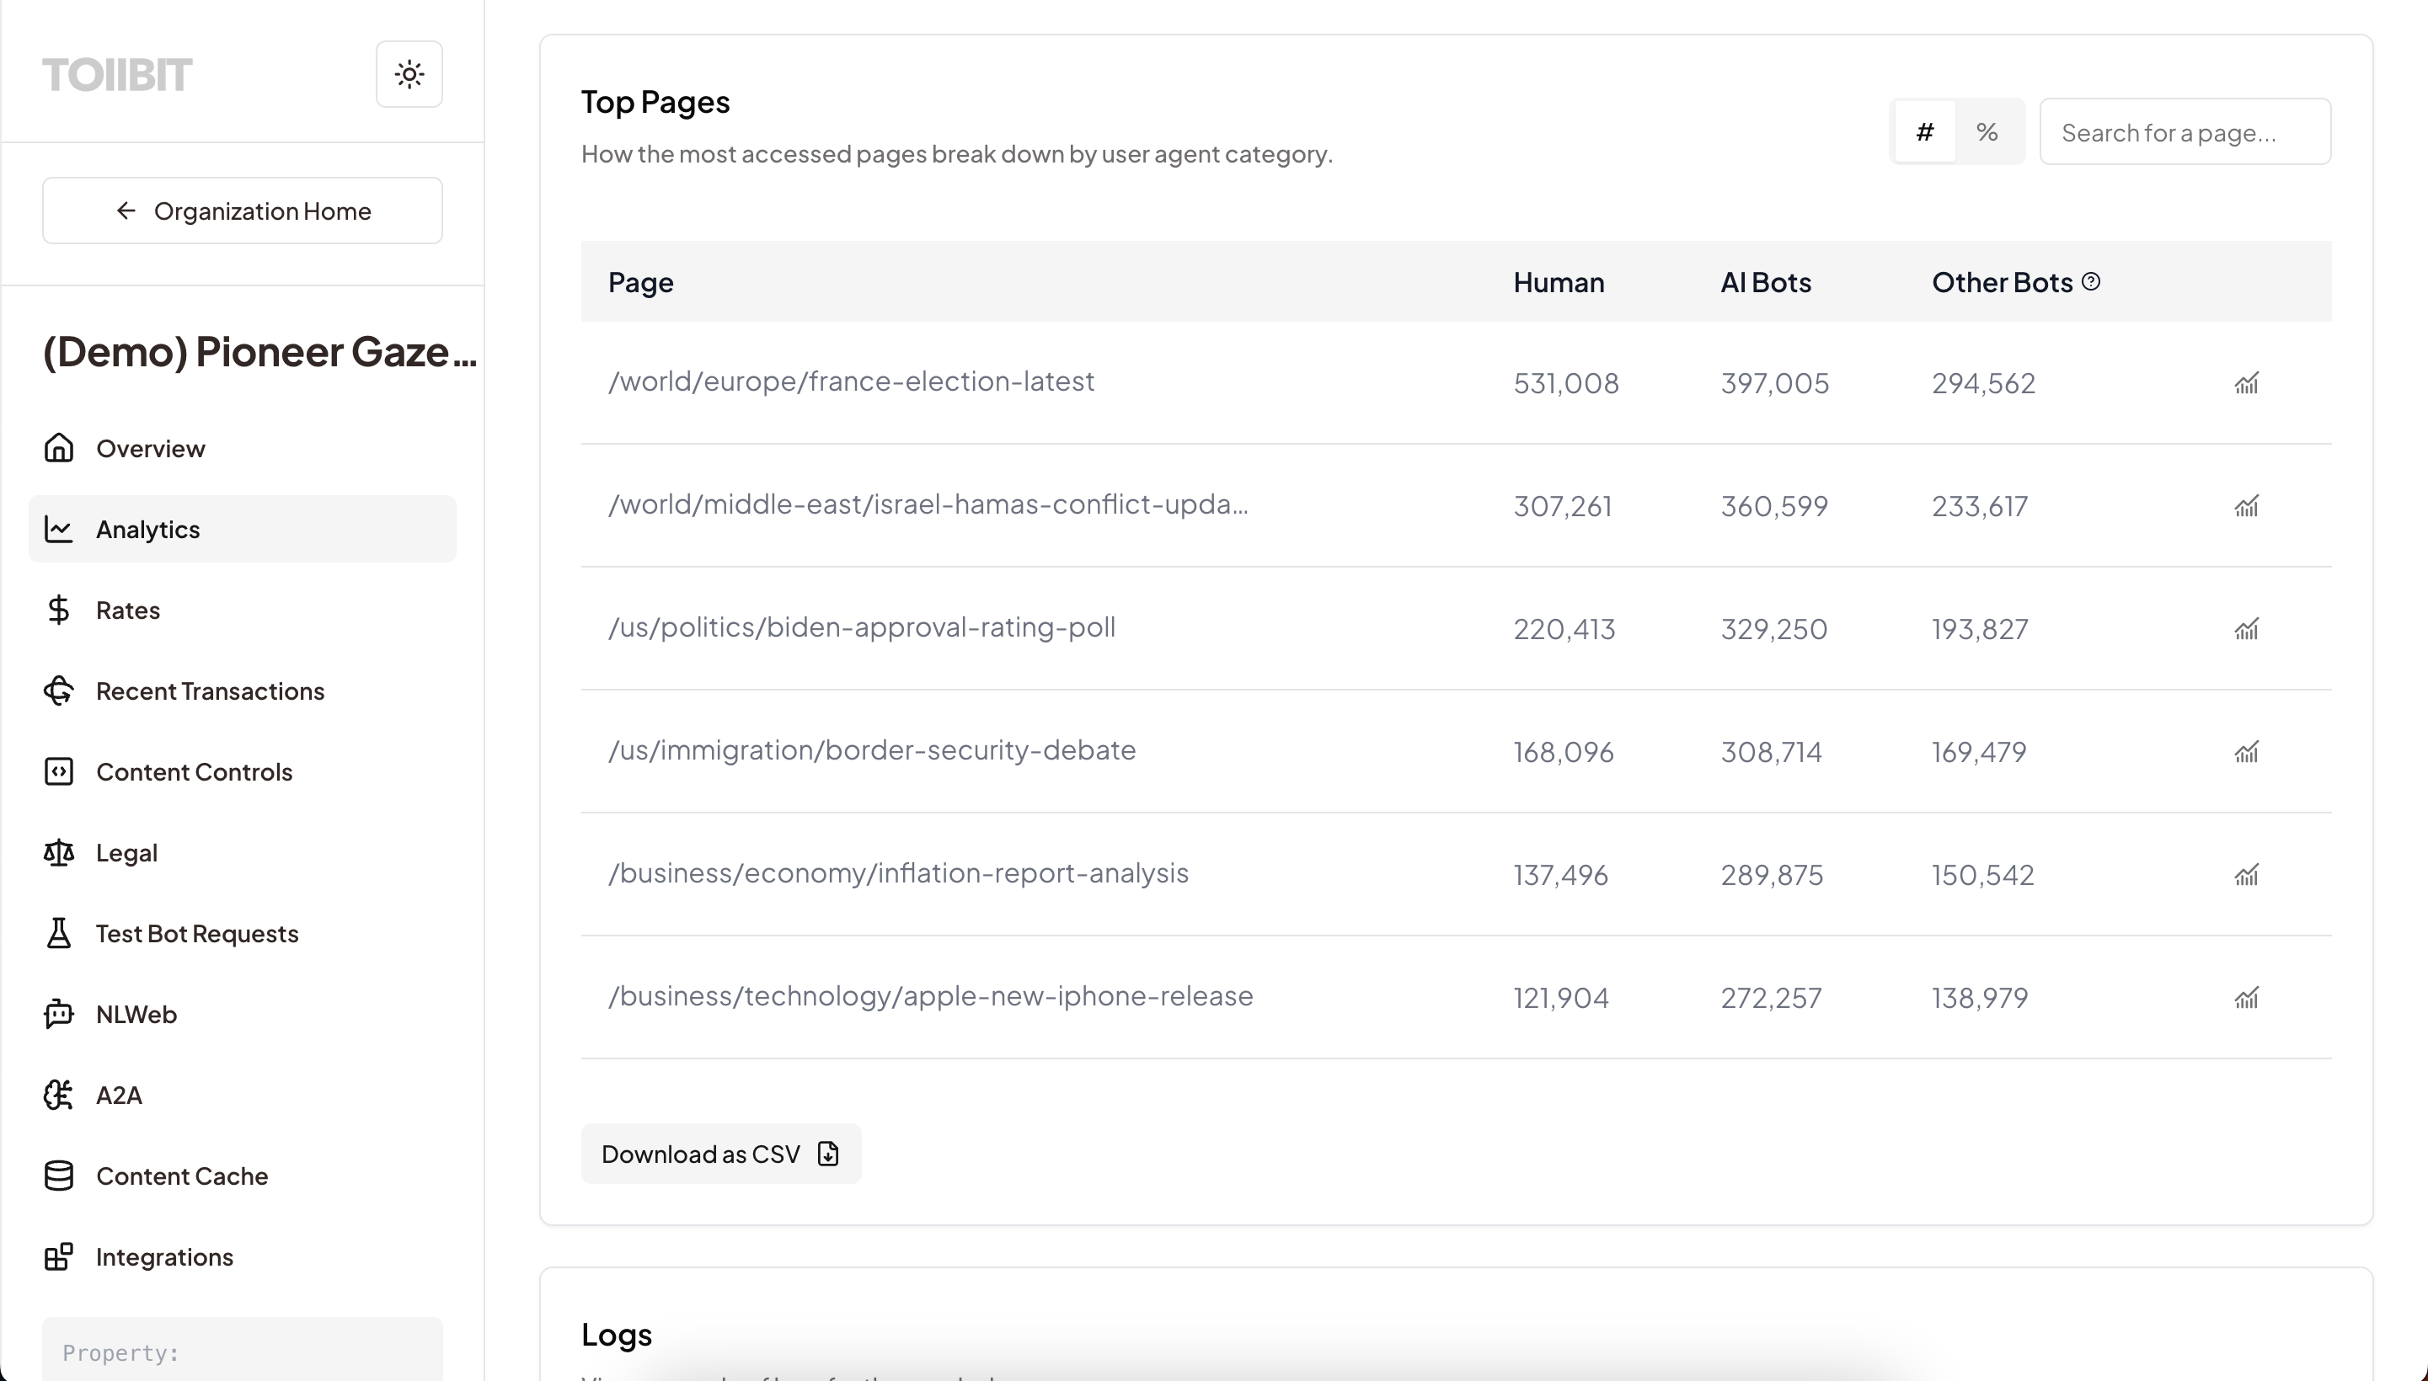This screenshot has height=1381, width=2428.
Task: Open chart for apple-new-iphone-release row
Action: coord(2246,998)
